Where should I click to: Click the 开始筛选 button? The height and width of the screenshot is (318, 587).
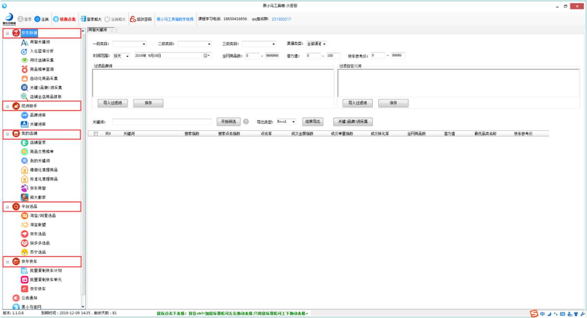pyautogui.click(x=229, y=122)
